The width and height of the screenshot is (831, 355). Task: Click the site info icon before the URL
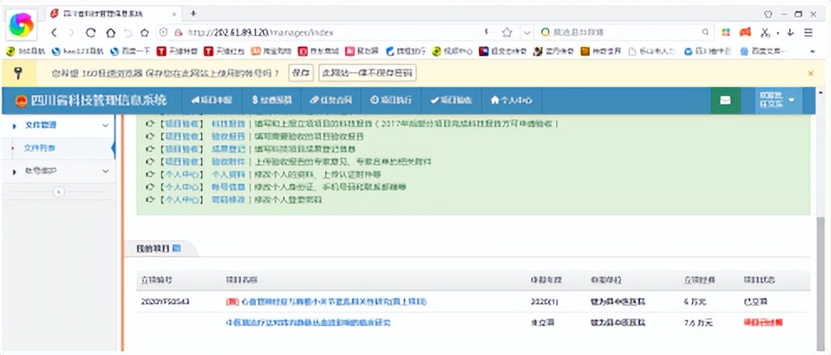[164, 33]
